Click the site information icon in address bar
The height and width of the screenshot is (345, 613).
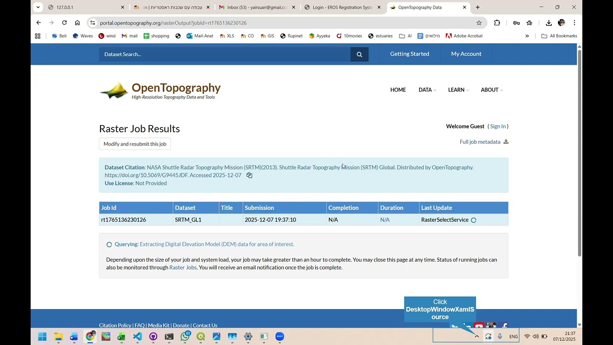[93, 23]
